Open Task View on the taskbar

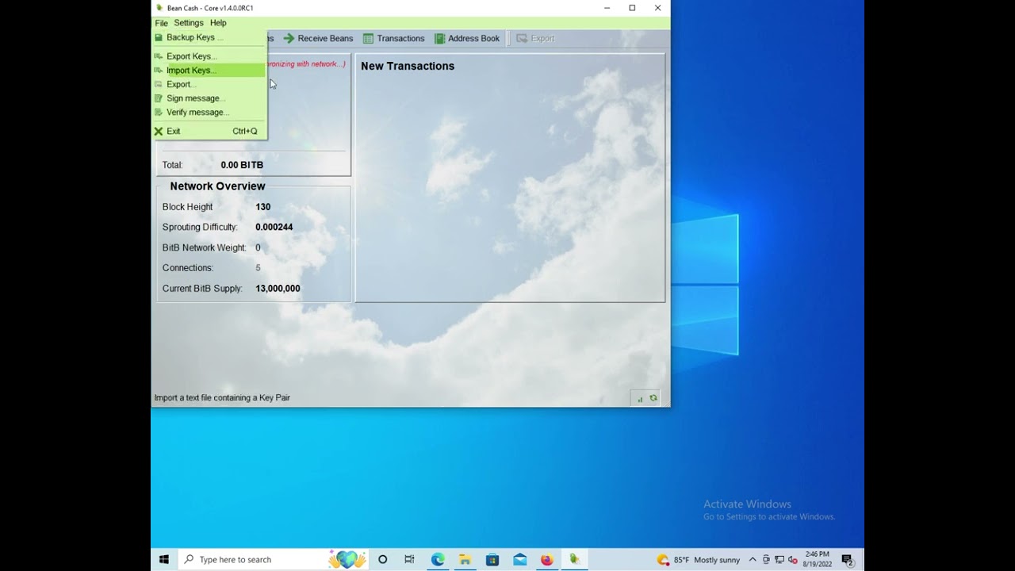click(x=409, y=560)
